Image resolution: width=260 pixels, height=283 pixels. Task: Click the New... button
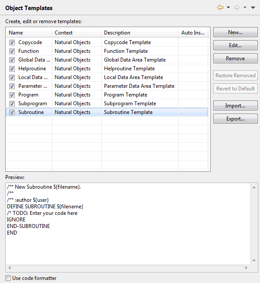[x=235, y=32]
